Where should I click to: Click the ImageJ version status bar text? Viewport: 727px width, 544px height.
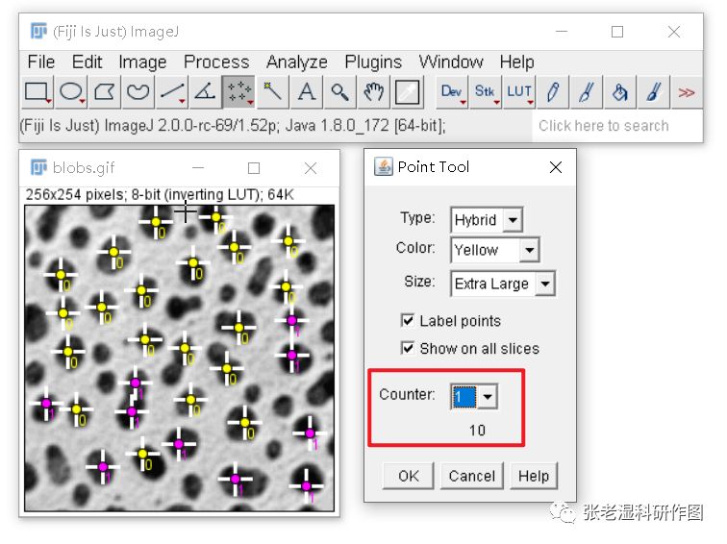233,126
